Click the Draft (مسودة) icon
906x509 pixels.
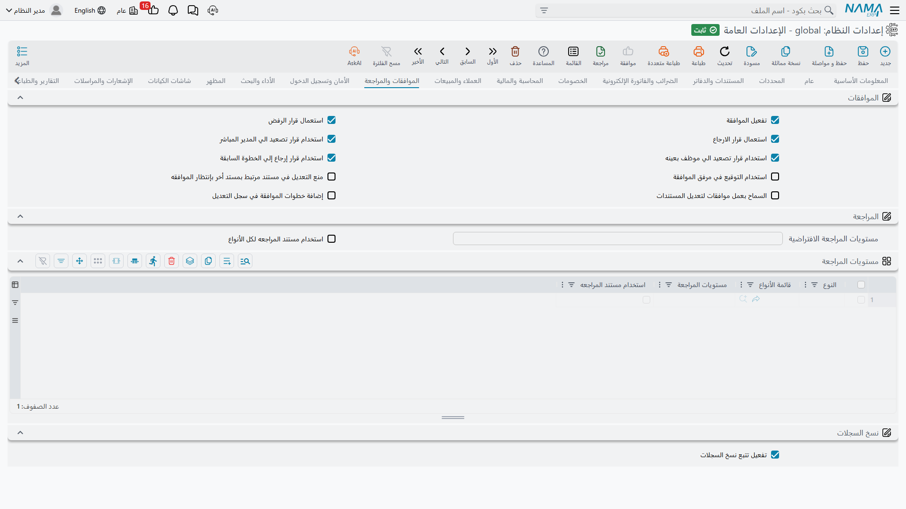pyautogui.click(x=752, y=51)
